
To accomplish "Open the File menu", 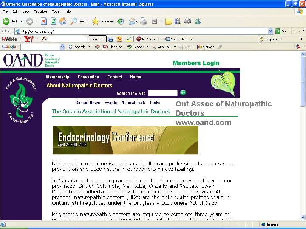I will point(5,11).
